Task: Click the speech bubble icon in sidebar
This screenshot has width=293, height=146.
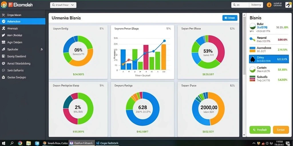Action: tap(3, 70)
